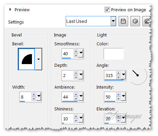This screenshot has height=136, width=158.
Task: Open the Intensity slider dropdown arrow
Action: click(123, 96)
